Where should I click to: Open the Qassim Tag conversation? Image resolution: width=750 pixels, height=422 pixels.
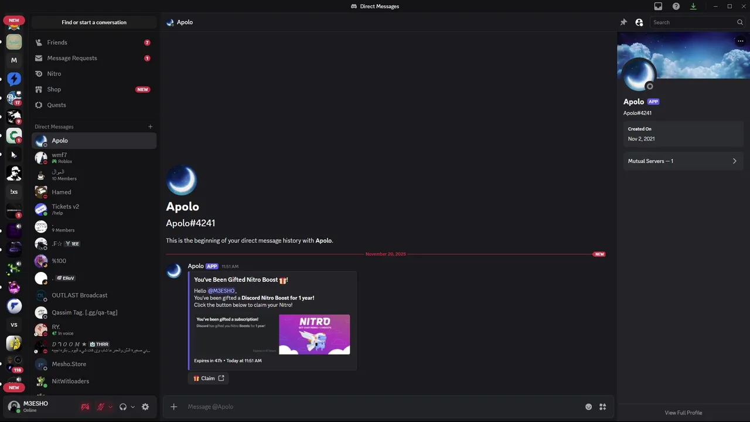(x=94, y=312)
